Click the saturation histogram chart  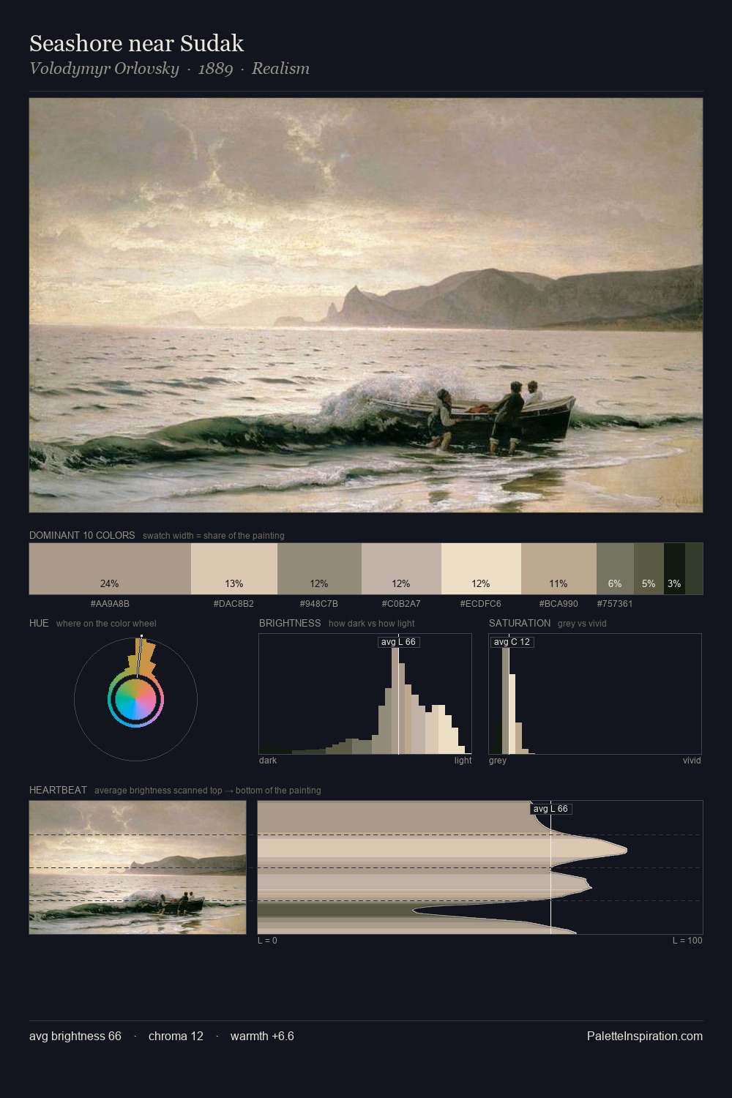(x=595, y=694)
